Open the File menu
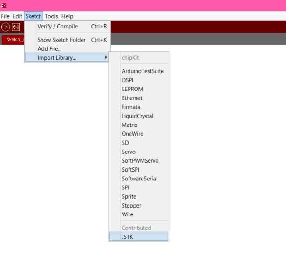Image resolution: width=286 pixels, height=256 pixels. point(5,16)
